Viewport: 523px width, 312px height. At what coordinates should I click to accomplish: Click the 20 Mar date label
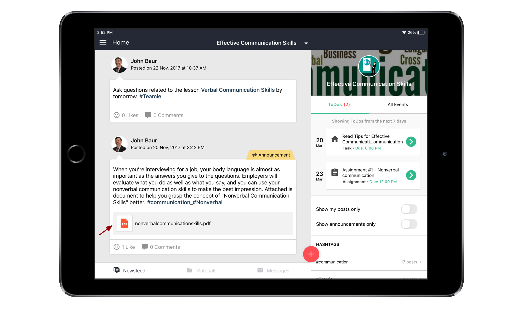319,142
